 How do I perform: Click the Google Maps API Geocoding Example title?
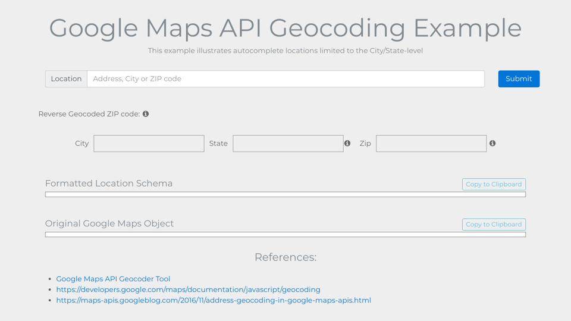point(285,28)
